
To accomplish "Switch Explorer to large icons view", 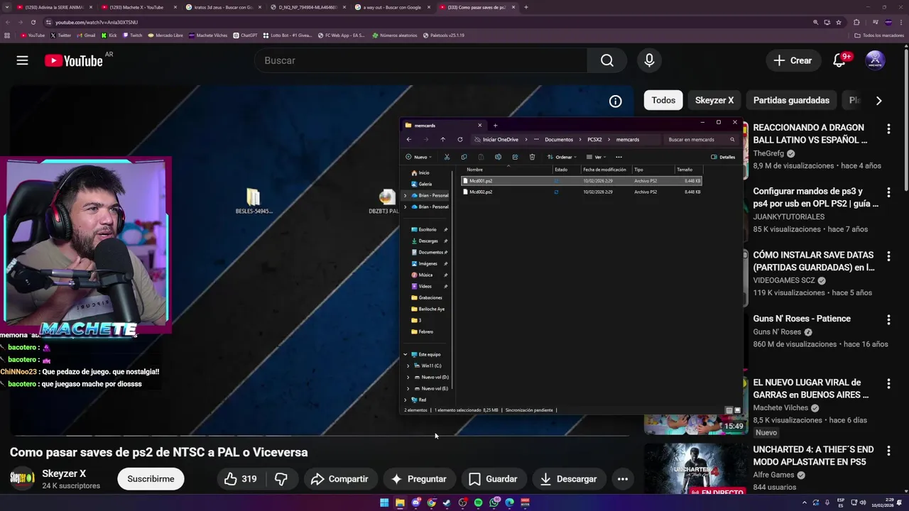I will click(737, 410).
